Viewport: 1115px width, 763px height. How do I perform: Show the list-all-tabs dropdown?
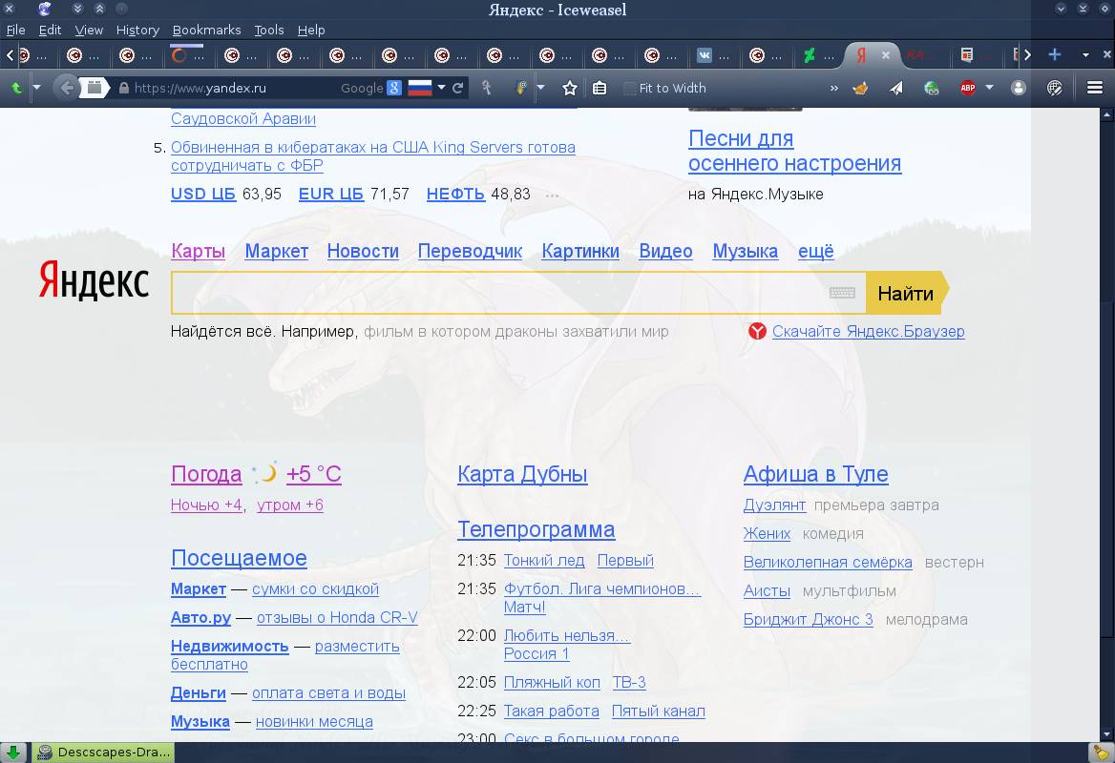point(1085,54)
